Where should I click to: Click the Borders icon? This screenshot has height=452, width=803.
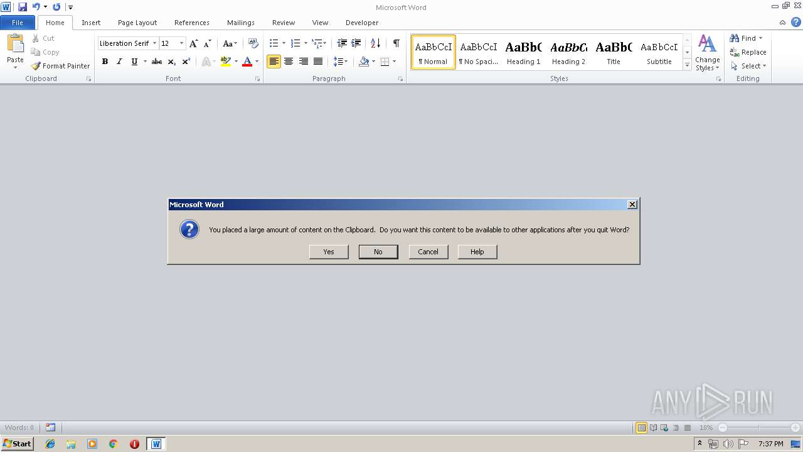[385, 62]
